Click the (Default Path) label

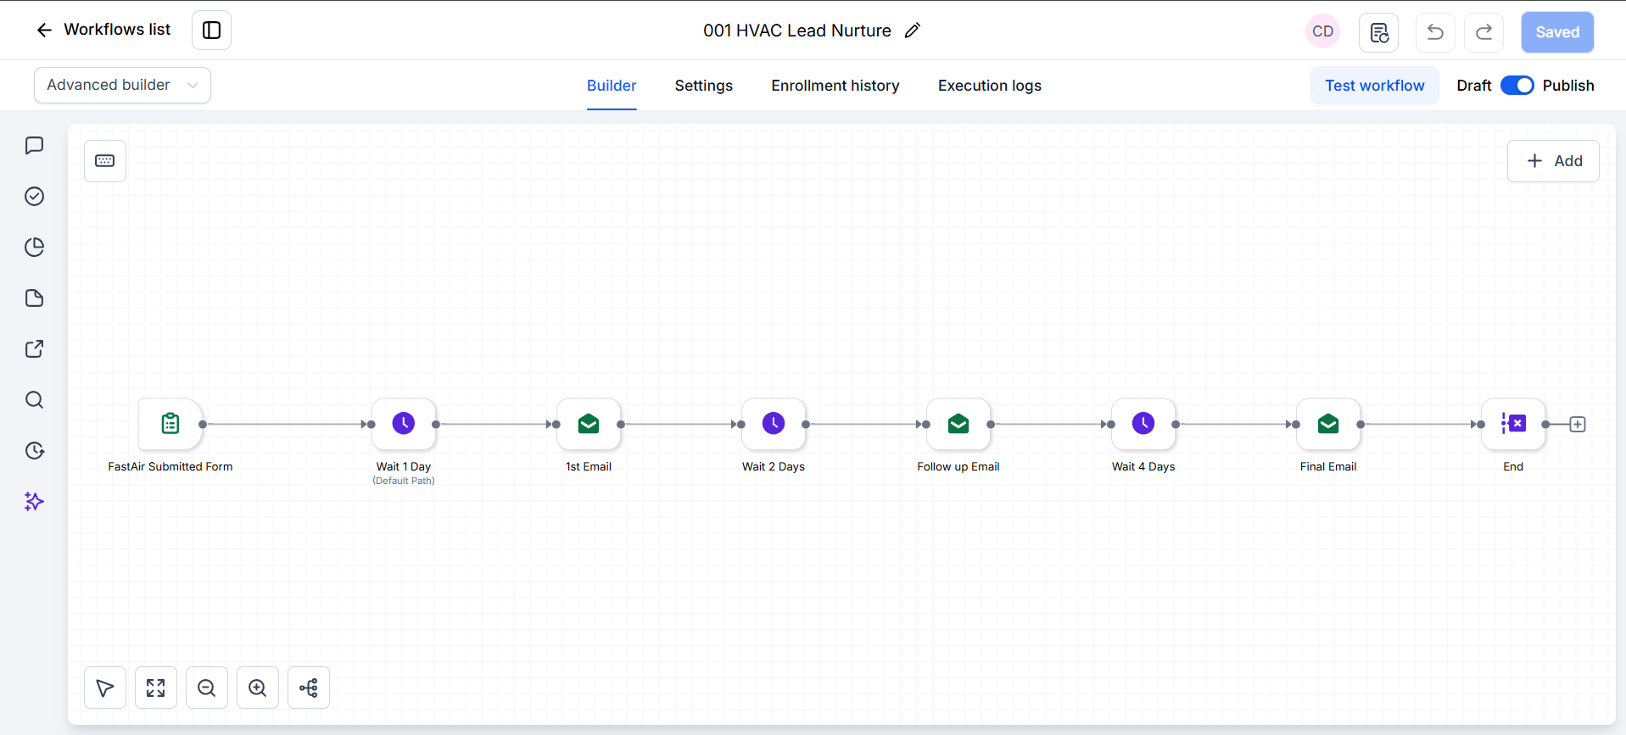pyautogui.click(x=404, y=481)
